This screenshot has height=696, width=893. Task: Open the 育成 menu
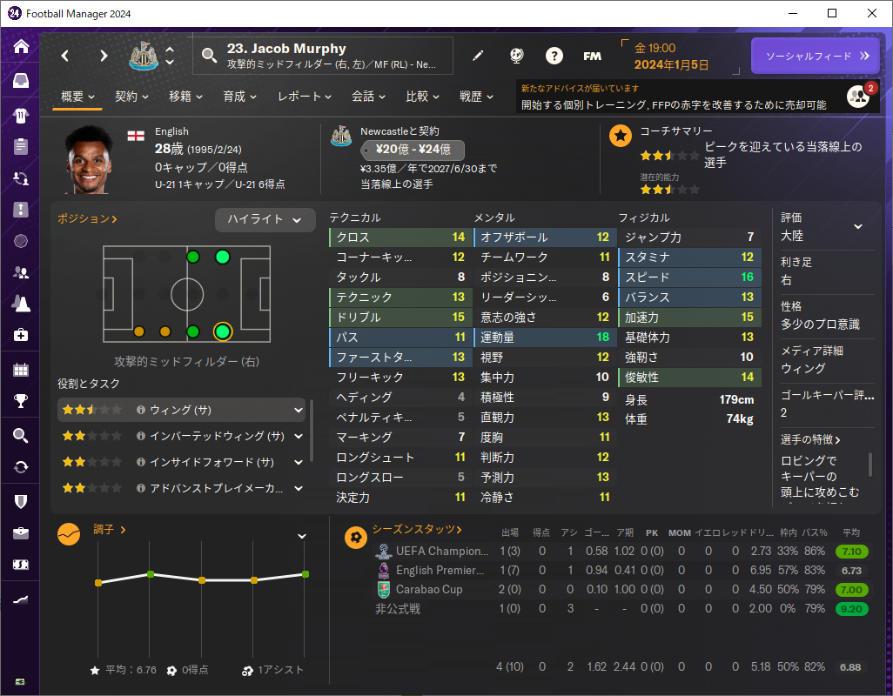(x=240, y=97)
